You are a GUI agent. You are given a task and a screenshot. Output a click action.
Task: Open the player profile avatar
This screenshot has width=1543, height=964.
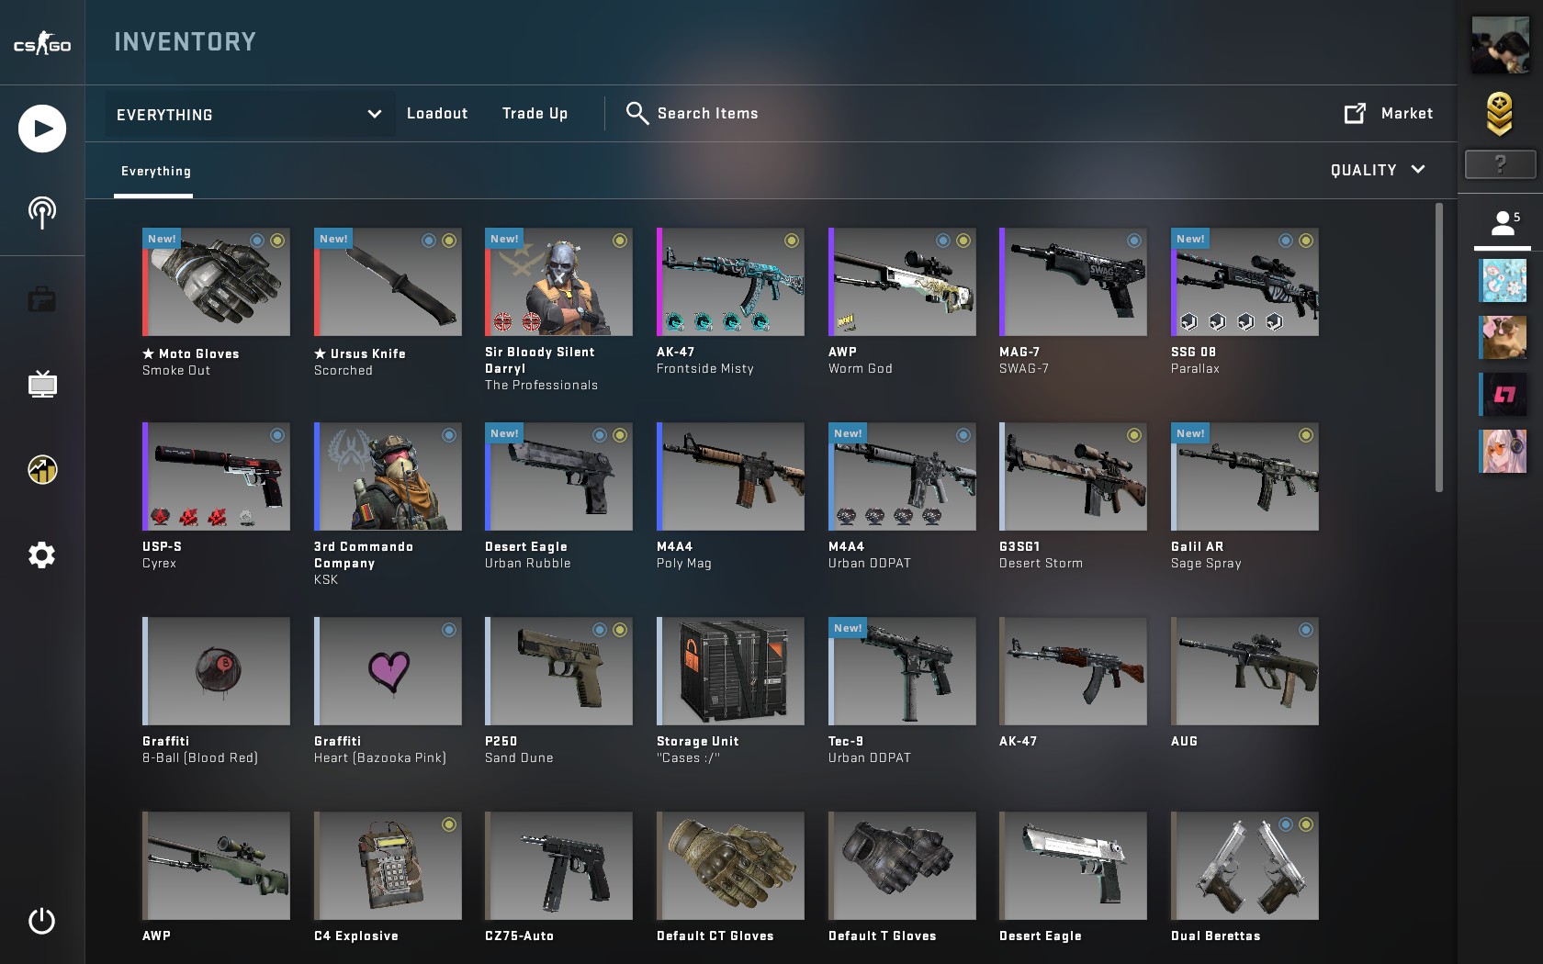pyautogui.click(x=1500, y=44)
